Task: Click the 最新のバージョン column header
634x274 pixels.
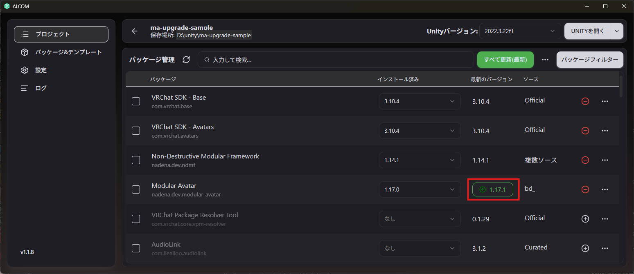Action: 492,79
